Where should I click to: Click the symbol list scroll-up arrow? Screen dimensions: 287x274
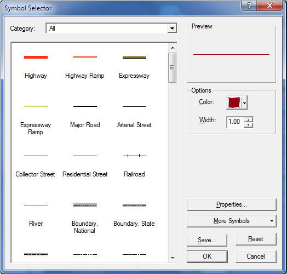pos(173,48)
